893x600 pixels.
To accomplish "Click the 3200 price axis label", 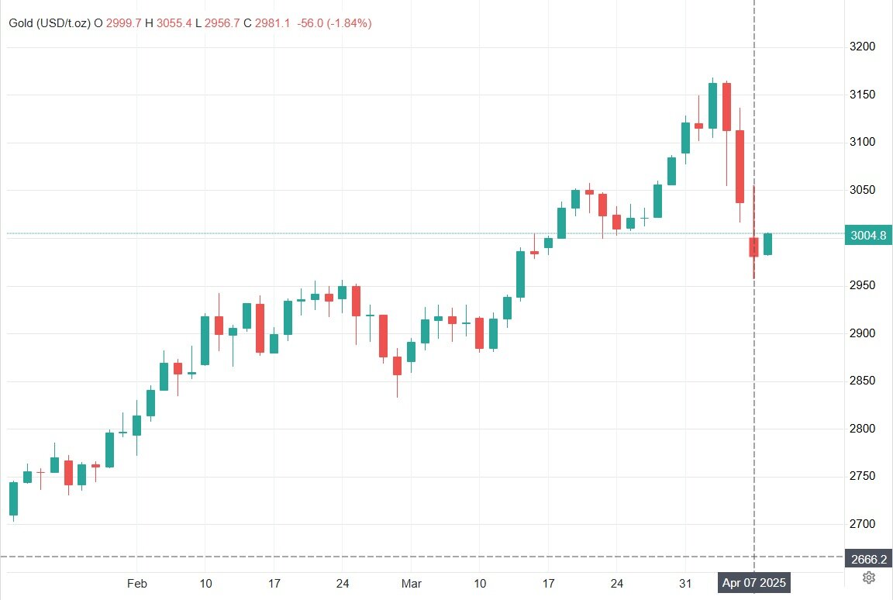I will tap(862, 47).
